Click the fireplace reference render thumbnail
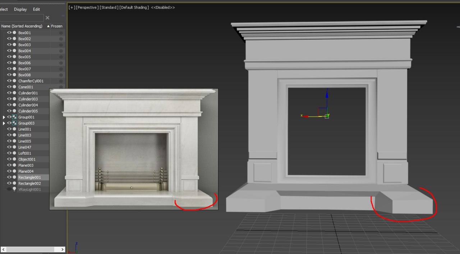The height and width of the screenshot is (254, 460). pyautogui.click(x=134, y=149)
